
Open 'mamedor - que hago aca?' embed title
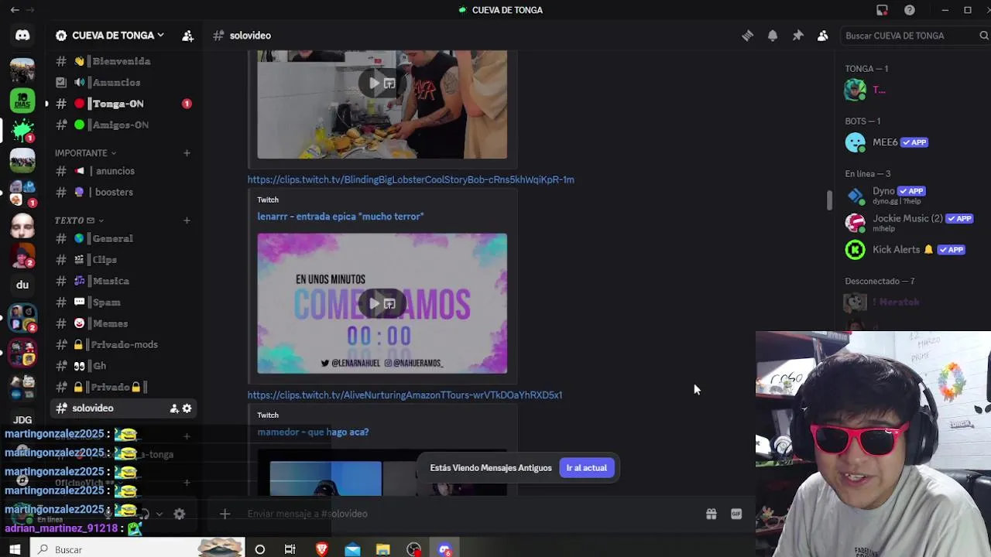tap(313, 432)
